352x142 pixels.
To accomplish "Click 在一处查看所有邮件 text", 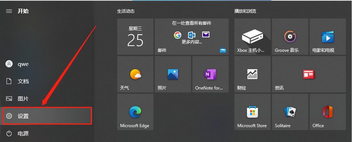I will [192, 23].
